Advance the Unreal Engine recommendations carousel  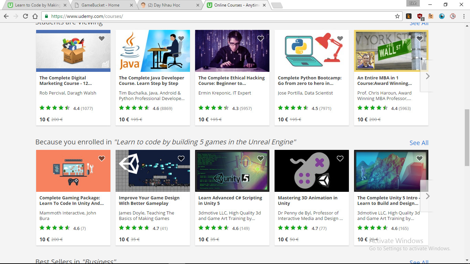pyautogui.click(x=427, y=196)
